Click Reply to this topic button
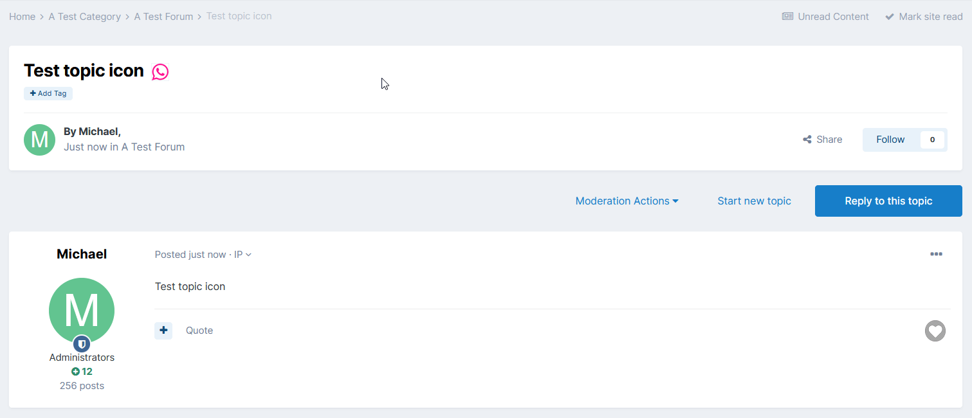 tap(888, 201)
